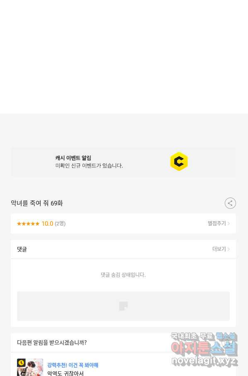The height and width of the screenshot is (376, 248).
Task: Open the recommended webtoon cover thumbnail
Action: pos(30,367)
